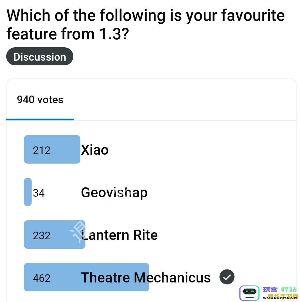The image size is (300, 302).
Task: Open the post title about favourite 1.3 feature
Action: point(145,25)
